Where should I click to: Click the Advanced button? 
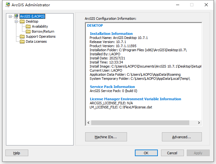[x=182, y=137]
